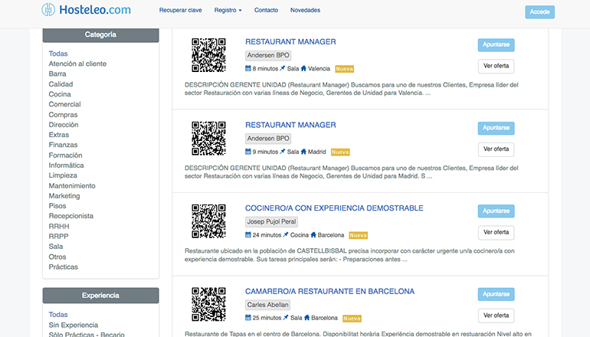Click Andersen BPO tag in Madrid offer
Viewport: 590px width, 337px height.
[268, 139]
